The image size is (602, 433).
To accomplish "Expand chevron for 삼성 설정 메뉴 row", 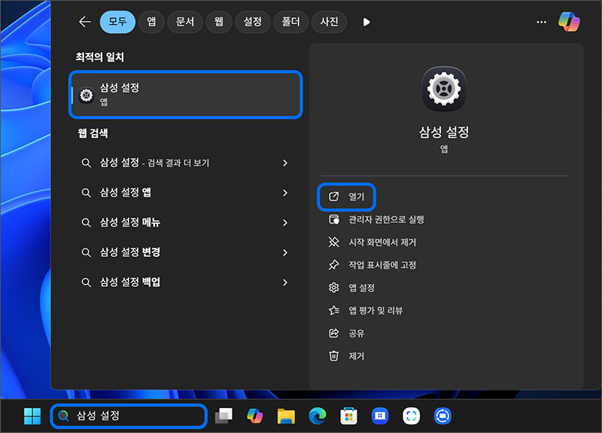I will tap(285, 222).
